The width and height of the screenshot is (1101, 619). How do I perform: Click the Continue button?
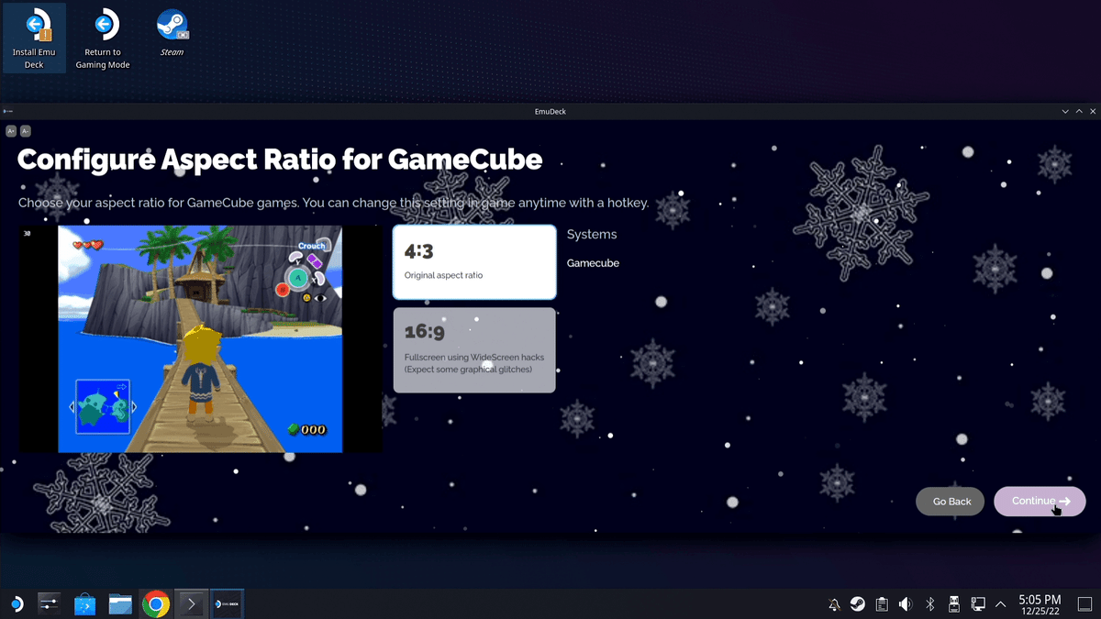click(x=1040, y=502)
